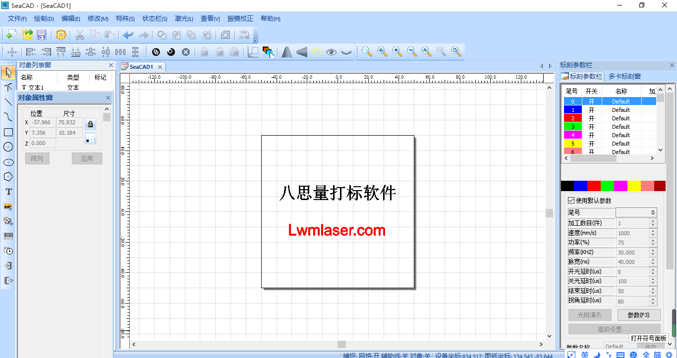
Task: Toggle pen 0 on/off in the pen list
Action: tap(590, 101)
